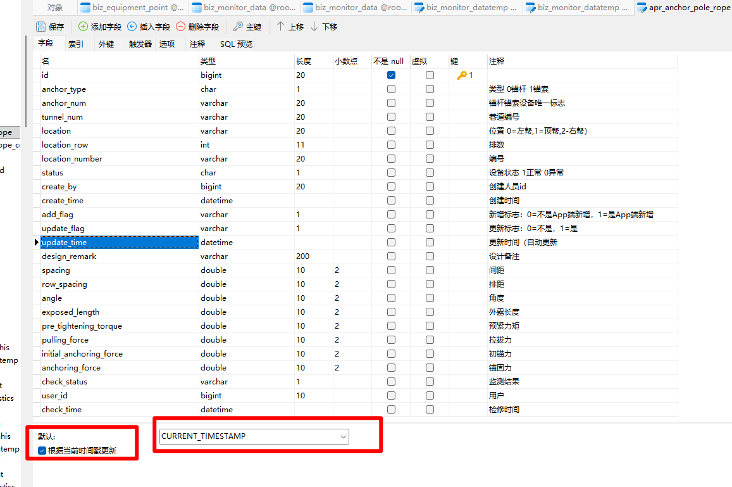Switch to the 对象 tab
This screenshot has width=732, height=487.
tap(55, 8)
